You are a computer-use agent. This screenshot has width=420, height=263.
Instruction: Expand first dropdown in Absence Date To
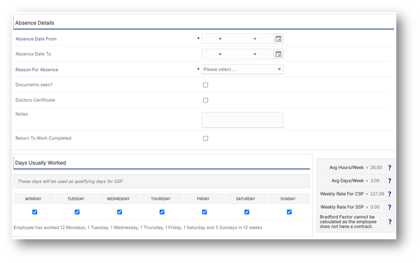220,54
